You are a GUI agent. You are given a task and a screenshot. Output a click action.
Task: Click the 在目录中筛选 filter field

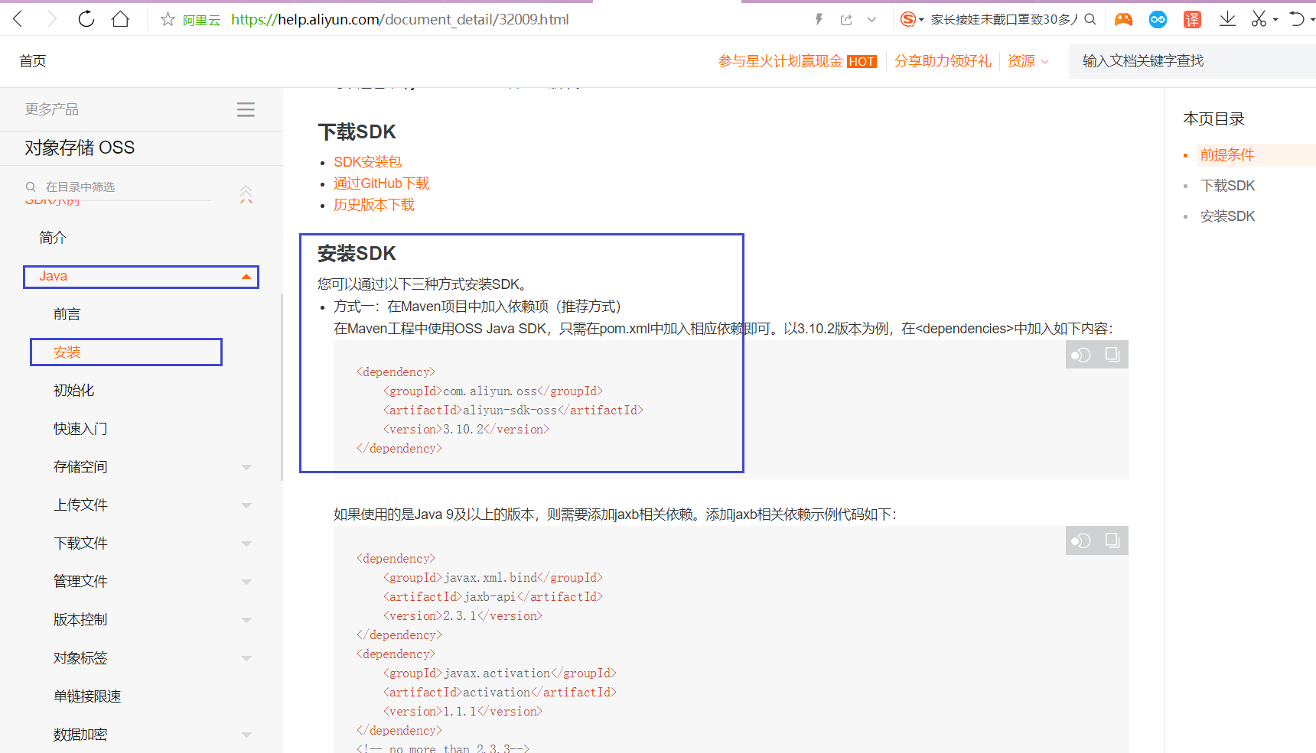(x=119, y=187)
